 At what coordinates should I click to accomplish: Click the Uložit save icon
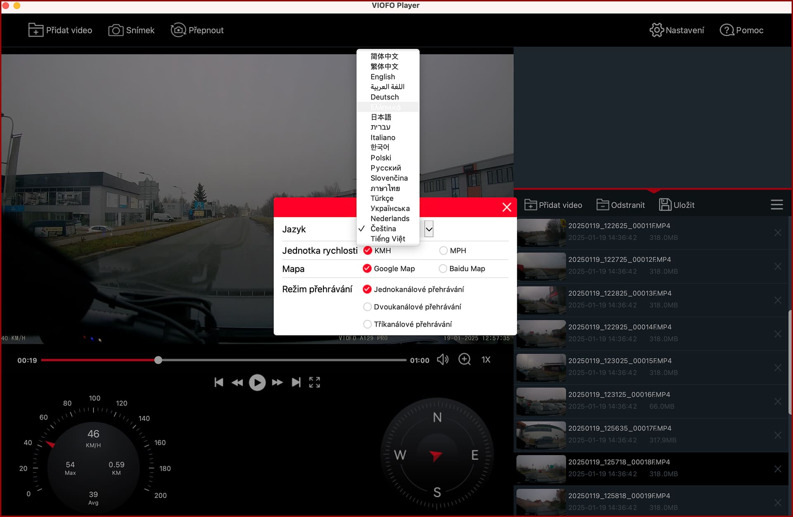(665, 205)
